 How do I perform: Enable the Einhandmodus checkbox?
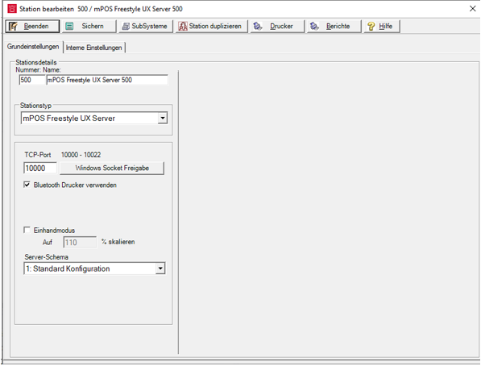[27, 230]
